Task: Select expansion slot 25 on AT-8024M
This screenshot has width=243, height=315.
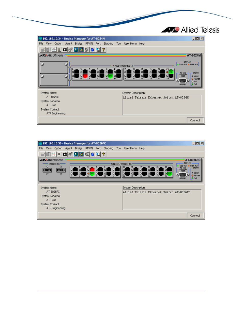Action: point(54,67)
